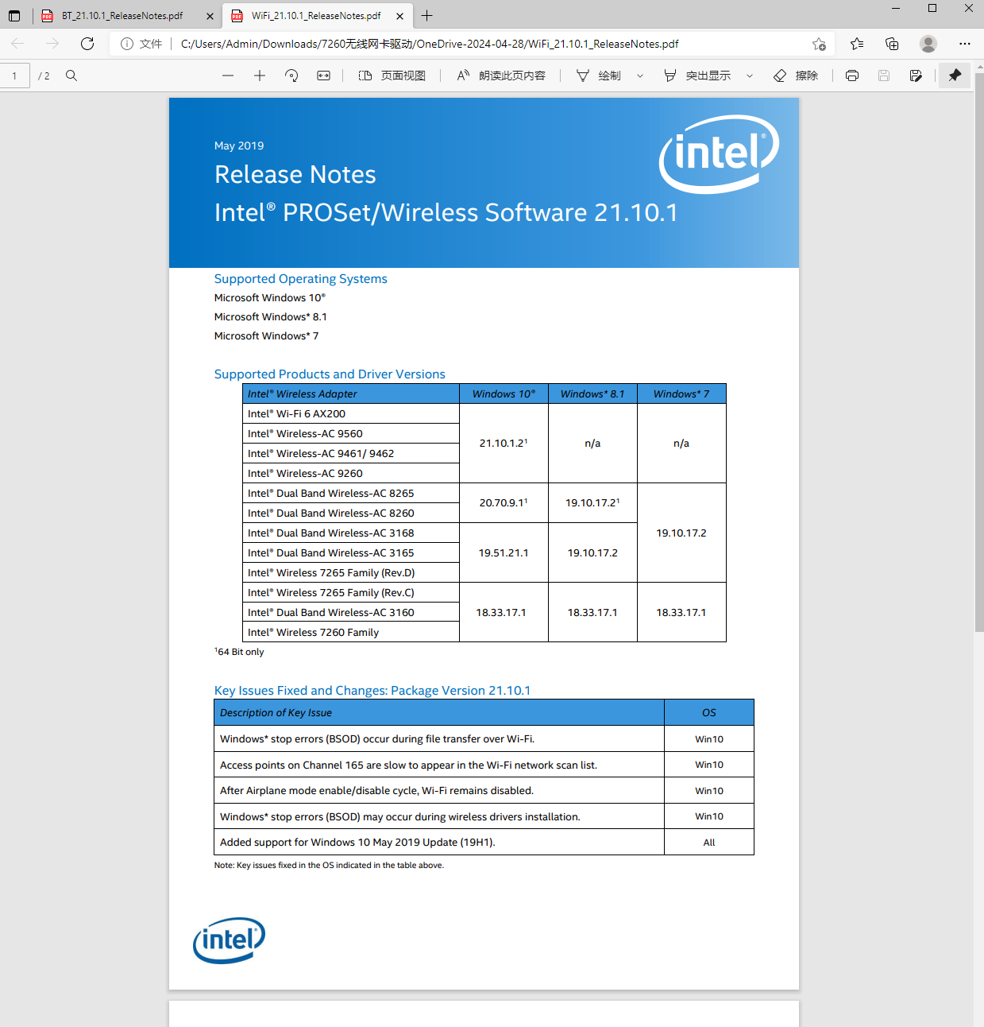Image resolution: width=984 pixels, height=1027 pixels.
Task: Click the page number input field
Action: coord(15,76)
